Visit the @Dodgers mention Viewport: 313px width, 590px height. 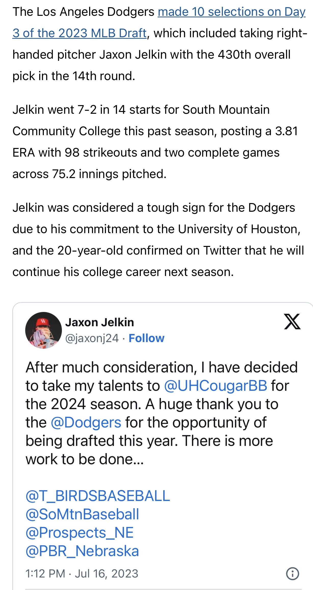[86, 422]
